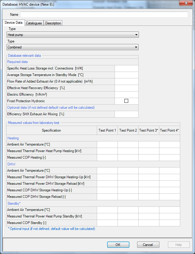Image resolution: width=195 pixels, height=254 pixels.
Task: Click Effective Heat Recovery Efficiency field
Action: tap(126, 88)
